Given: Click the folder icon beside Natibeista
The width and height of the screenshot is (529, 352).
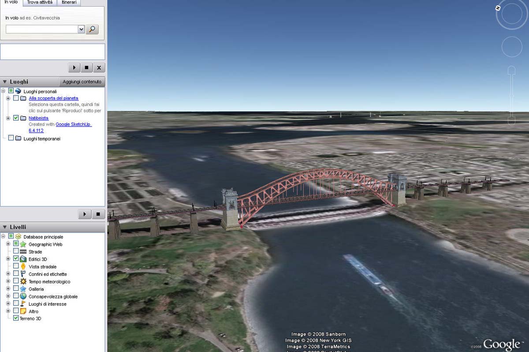Looking at the screenshot, I should click(x=23, y=118).
